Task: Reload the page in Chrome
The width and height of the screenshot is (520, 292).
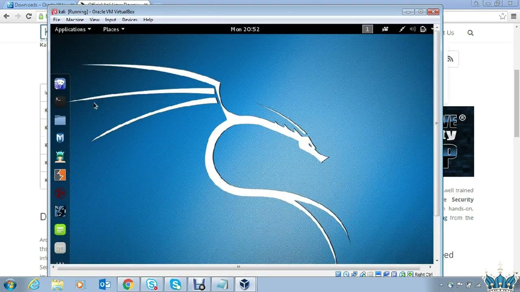Action: pyautogui.click(x=29, y=16)
